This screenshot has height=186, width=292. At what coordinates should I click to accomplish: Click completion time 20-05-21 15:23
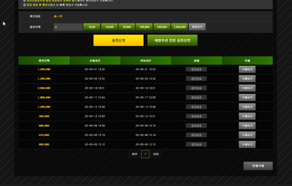point(146,69)
